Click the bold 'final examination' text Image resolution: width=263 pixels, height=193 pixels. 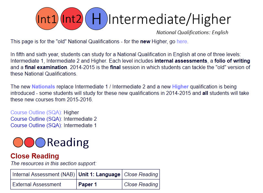46,67
